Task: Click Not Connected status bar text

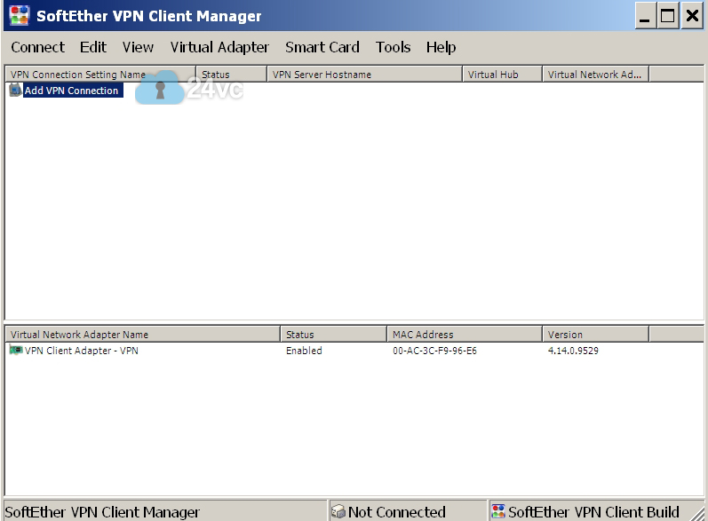Action: tap(397, 512)
